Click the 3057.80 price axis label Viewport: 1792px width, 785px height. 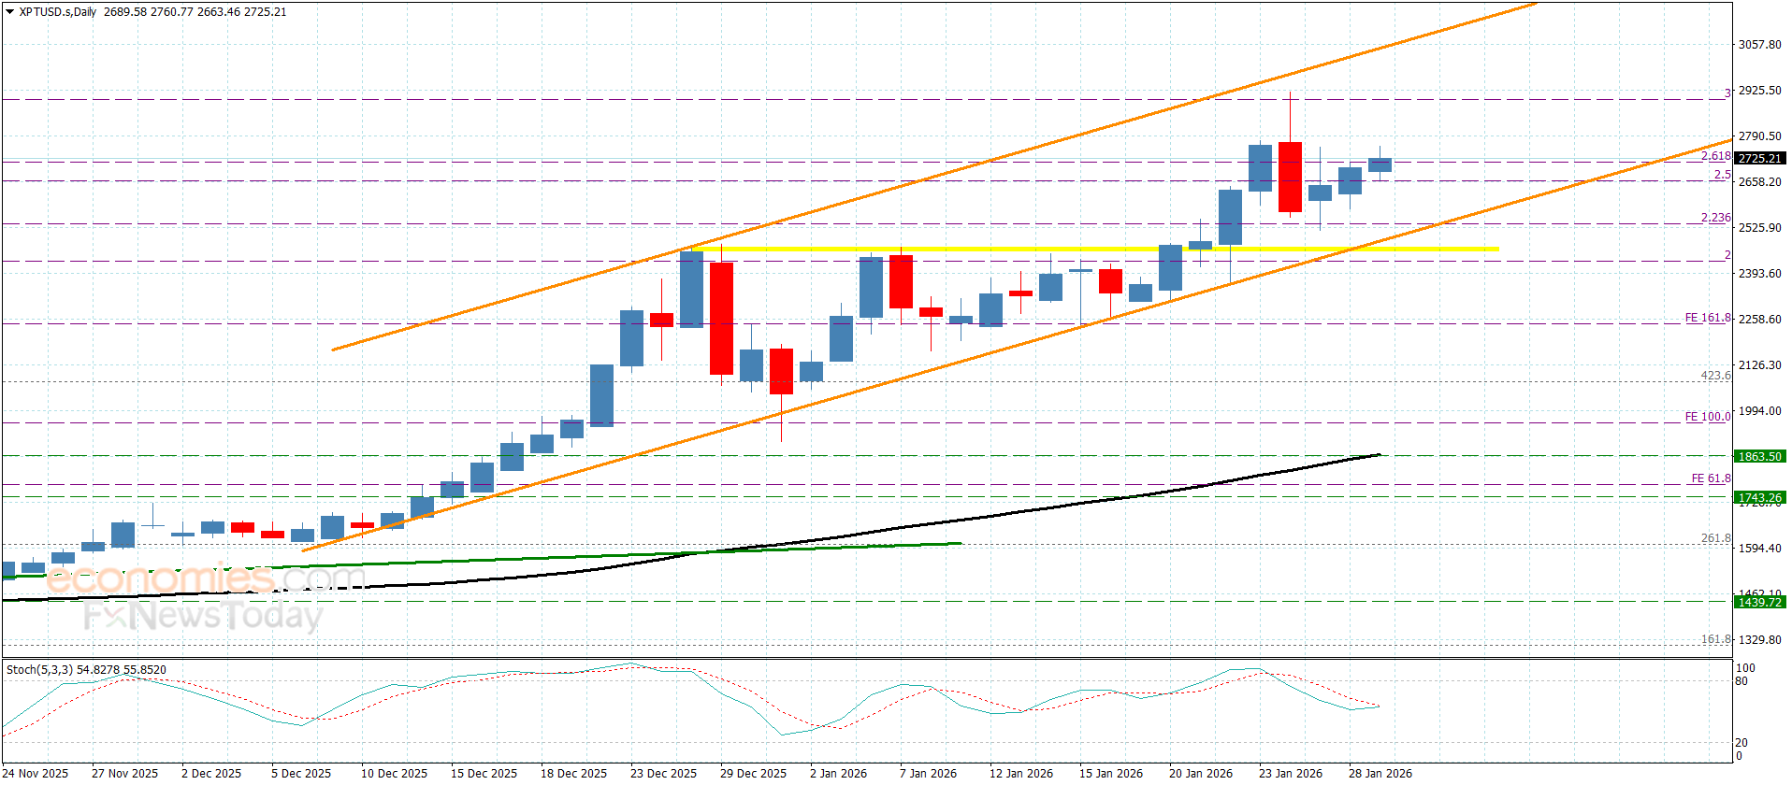point(1759,45)
